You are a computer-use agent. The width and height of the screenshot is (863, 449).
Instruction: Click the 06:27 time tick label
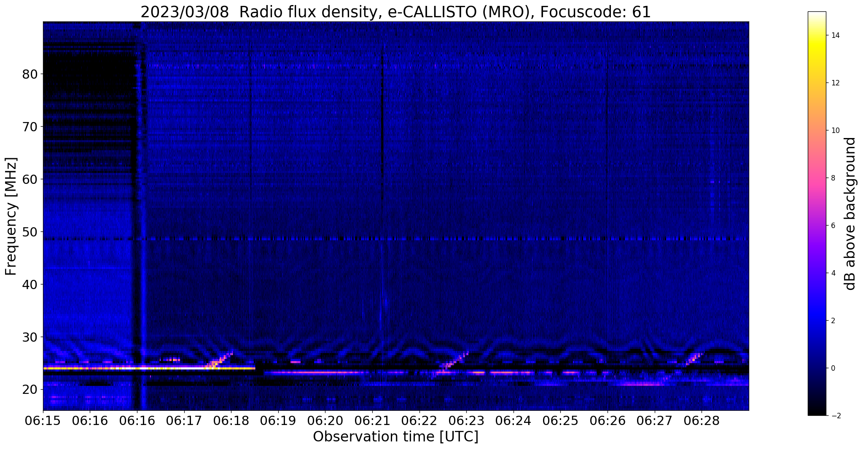pos(655,421)
